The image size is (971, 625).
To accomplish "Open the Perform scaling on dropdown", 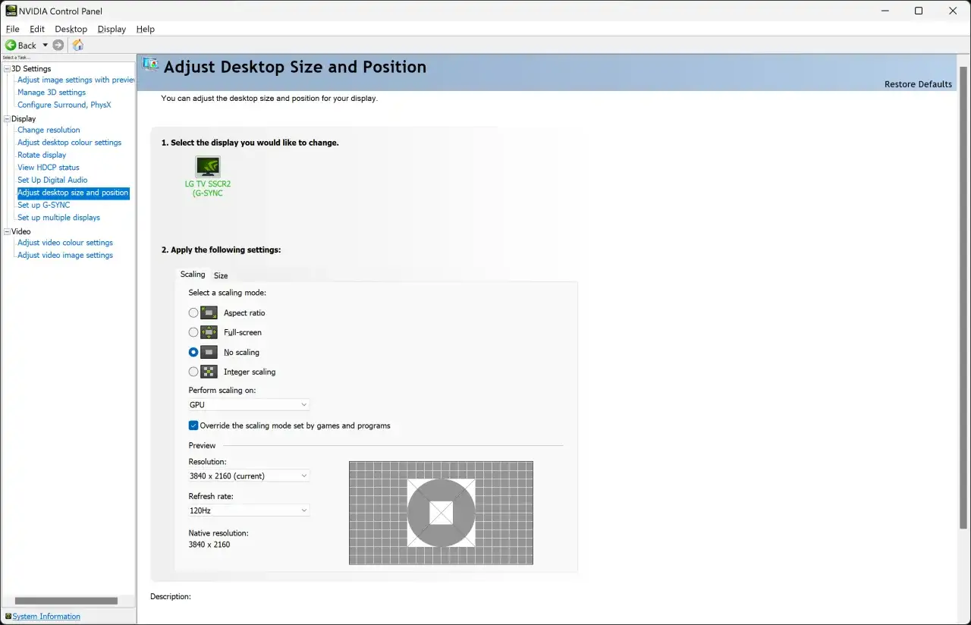I will pyautogui.click(x=249, y=405).
